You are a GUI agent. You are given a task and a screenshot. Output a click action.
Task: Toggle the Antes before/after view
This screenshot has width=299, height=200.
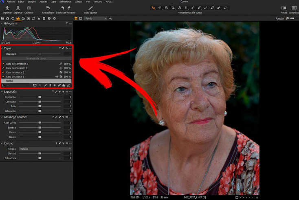point(284,8)
